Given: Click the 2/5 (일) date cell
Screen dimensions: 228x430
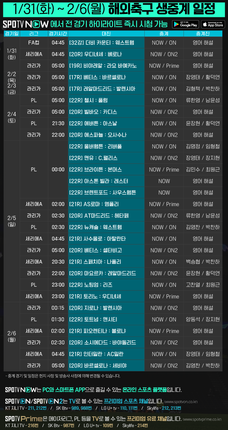Looking at the screenshot, I should point(12,221).
